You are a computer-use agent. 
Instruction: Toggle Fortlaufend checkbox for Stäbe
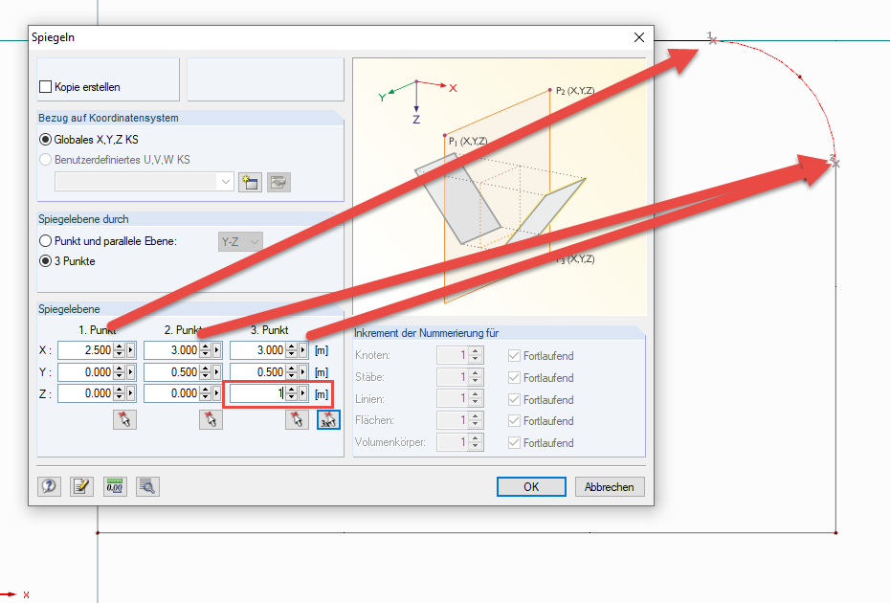(x=514, y=377)
